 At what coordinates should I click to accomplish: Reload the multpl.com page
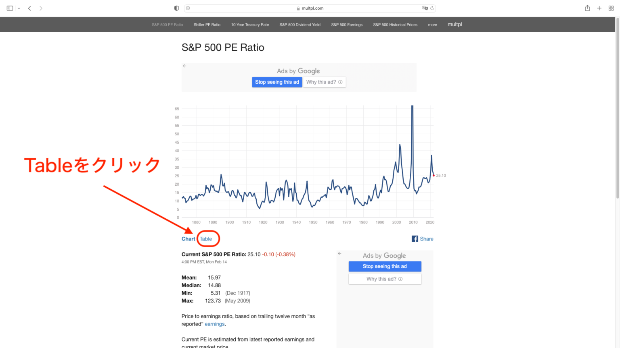pos(432,8)
